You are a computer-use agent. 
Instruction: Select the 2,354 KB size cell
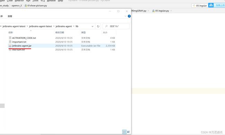110,46
